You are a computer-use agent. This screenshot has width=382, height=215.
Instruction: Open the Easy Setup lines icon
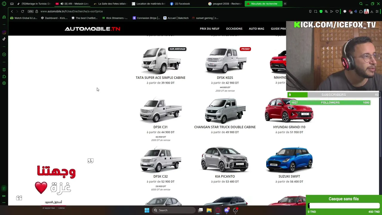pyautogui.click(x=377, y=11)
